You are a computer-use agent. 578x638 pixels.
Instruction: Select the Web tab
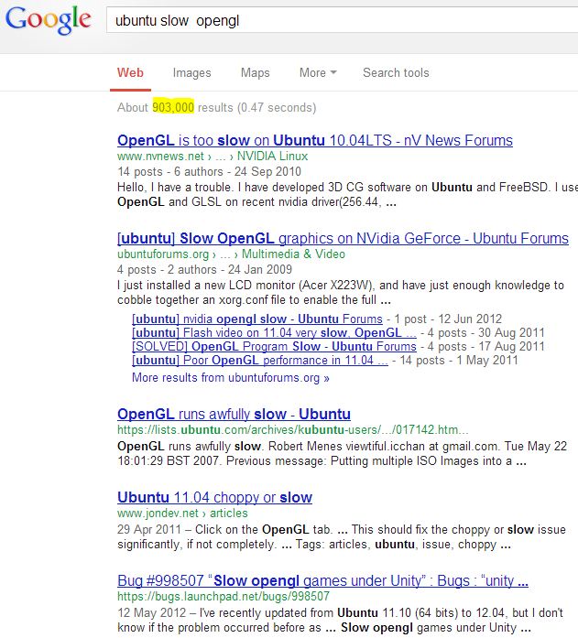(130, 73)
